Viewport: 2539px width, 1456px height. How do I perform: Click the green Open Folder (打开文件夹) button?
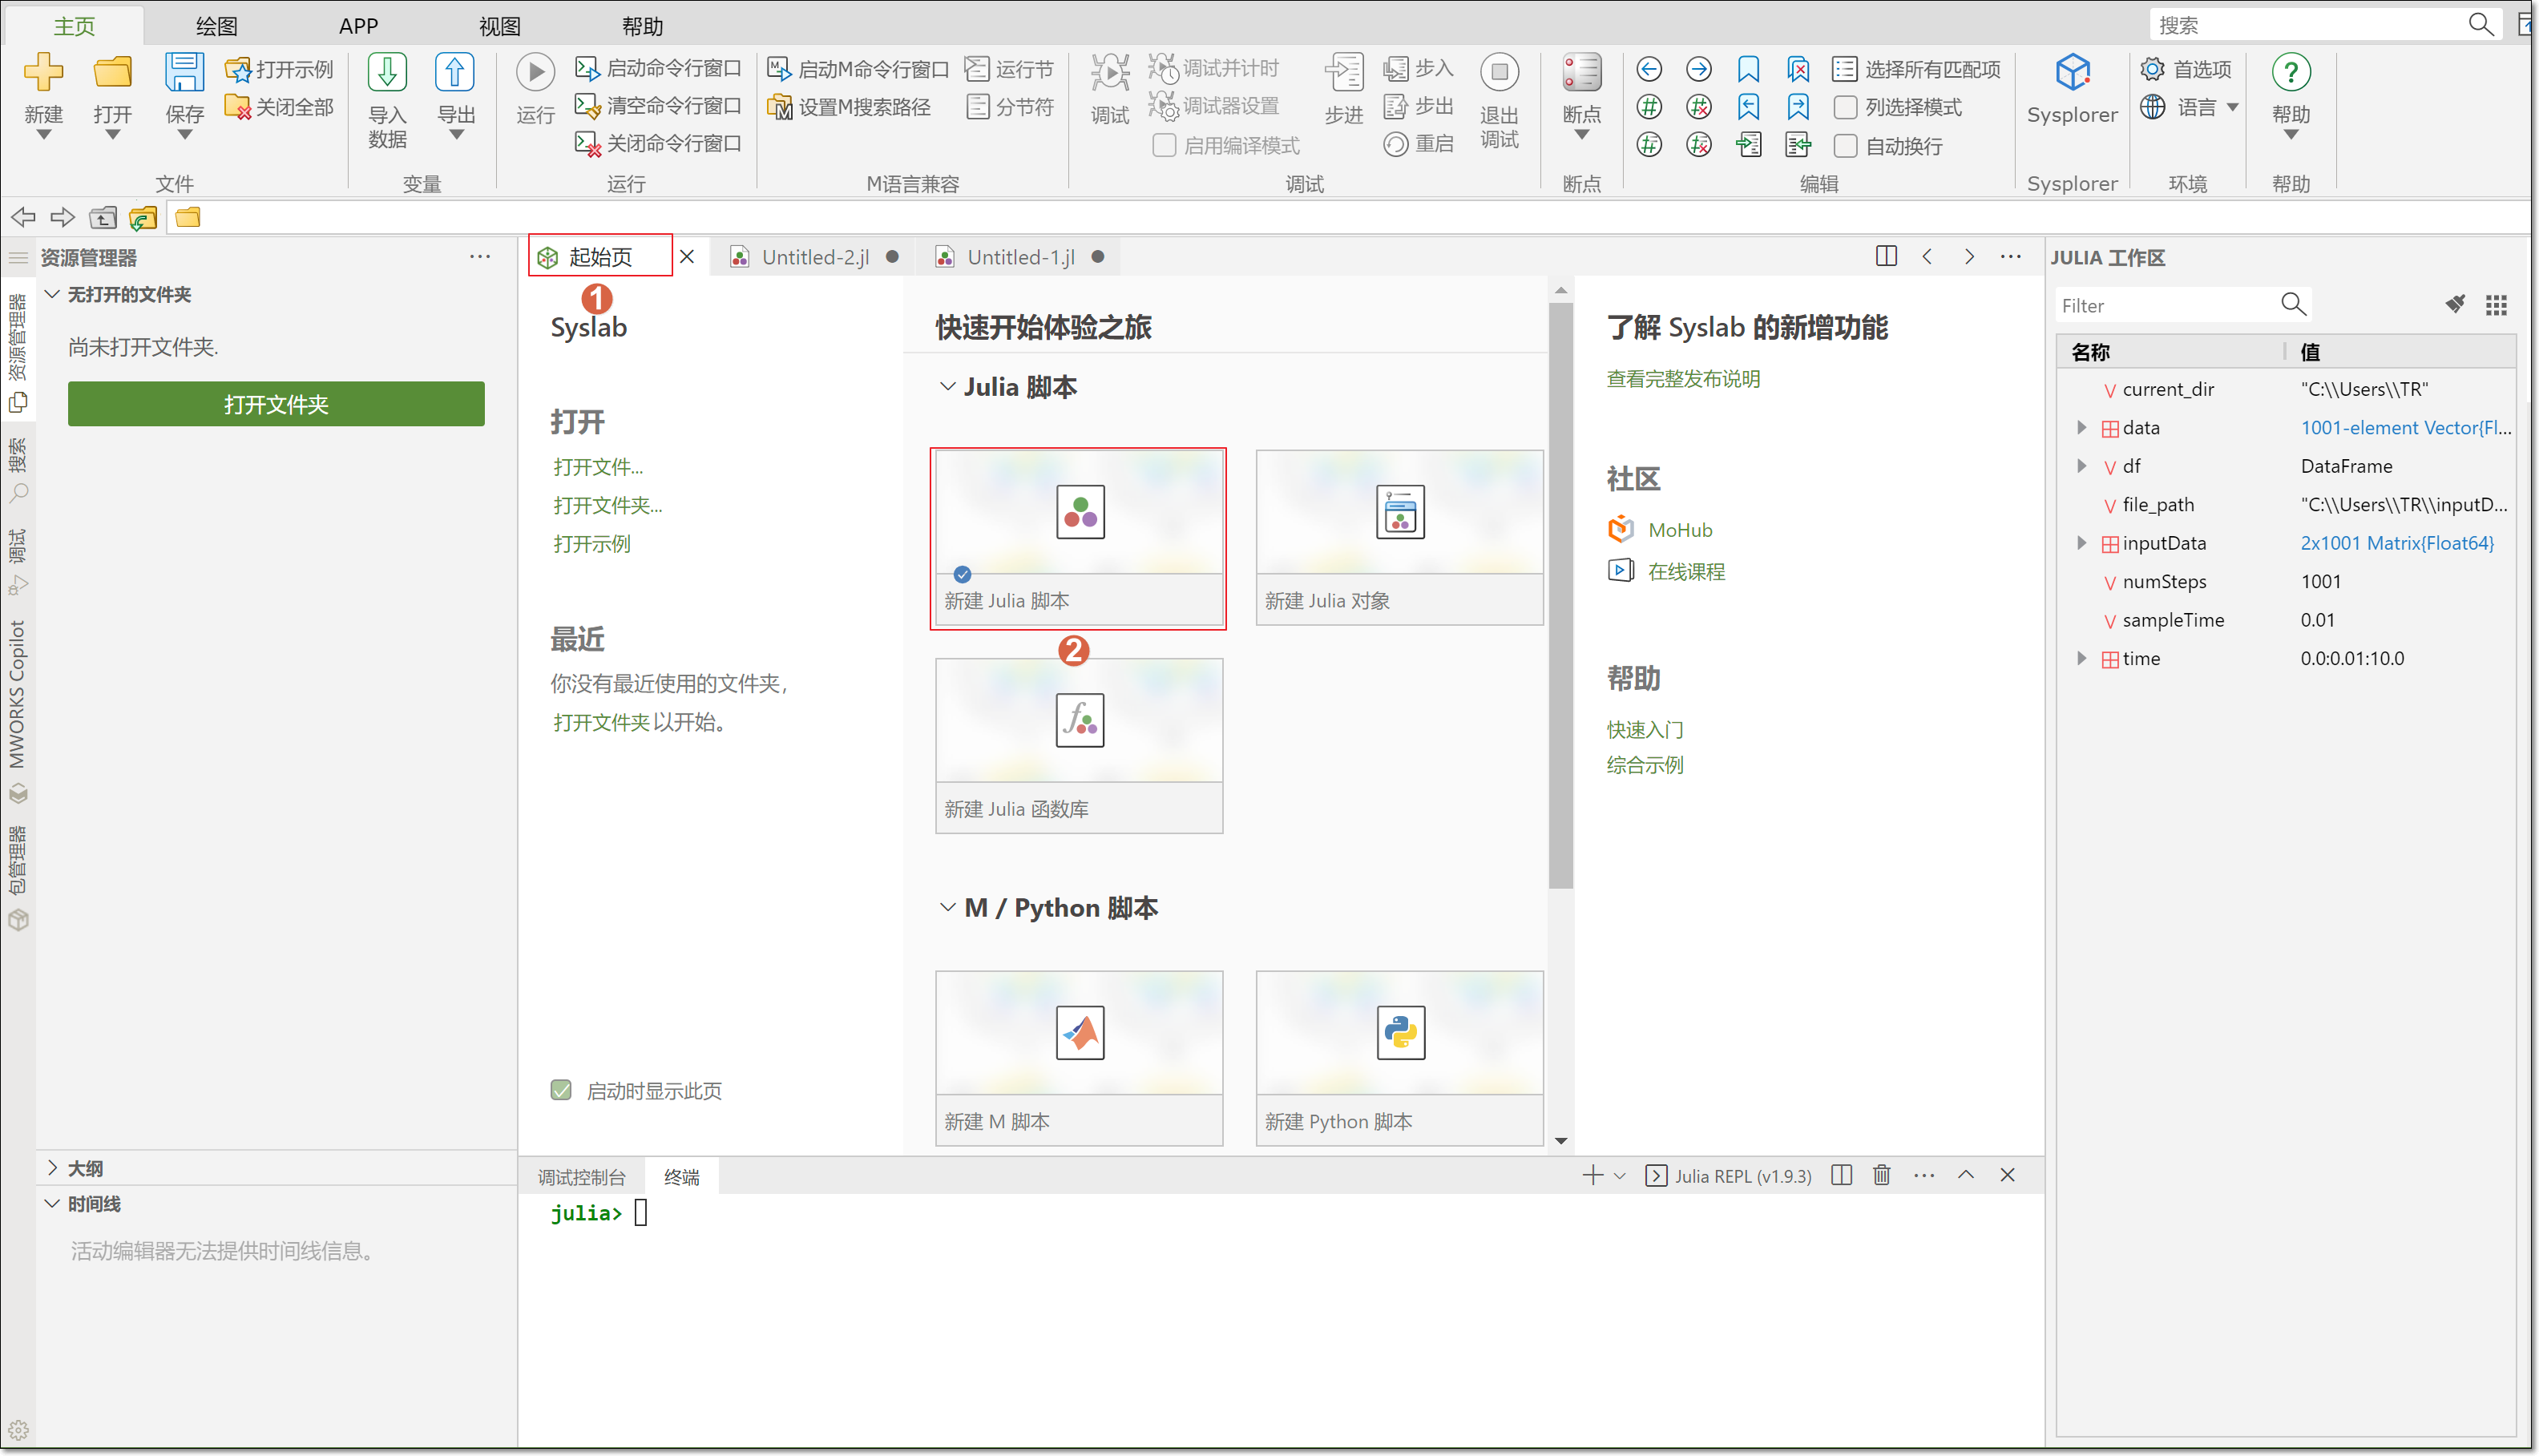pyautogui.click(x=276, y=404)
